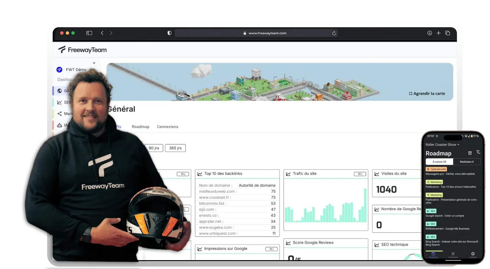Open Référencement : Google My Business task
Image resolution: width=490 pixels, height=269 pixels.
pos(447,229)
